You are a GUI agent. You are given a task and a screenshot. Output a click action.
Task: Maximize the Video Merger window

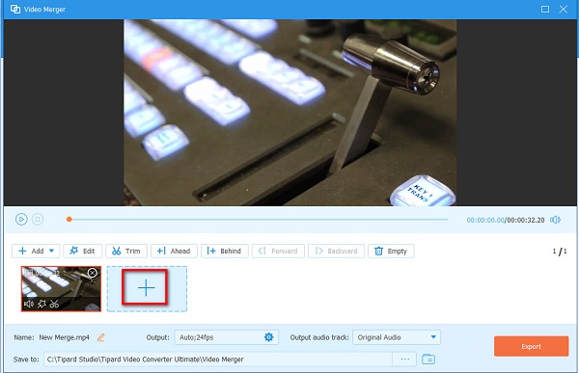pos(545,10)
